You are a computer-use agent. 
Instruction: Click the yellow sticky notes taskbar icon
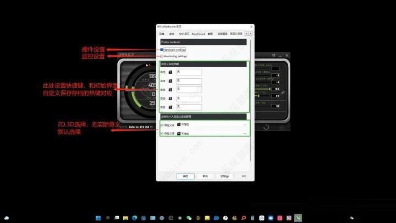point(207,218)
